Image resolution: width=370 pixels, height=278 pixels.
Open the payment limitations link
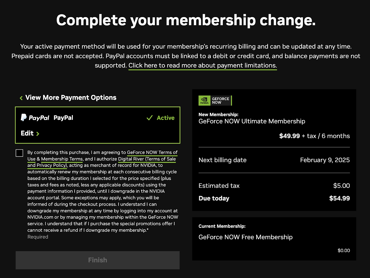(x=202, y=65)
